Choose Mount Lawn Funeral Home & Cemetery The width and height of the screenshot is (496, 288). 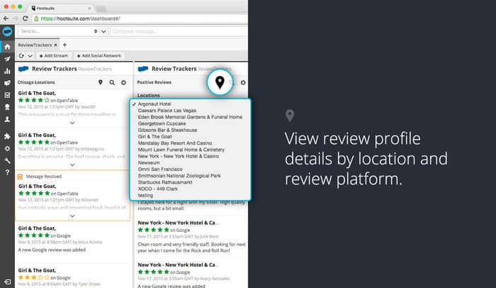(x=181, y=150)
